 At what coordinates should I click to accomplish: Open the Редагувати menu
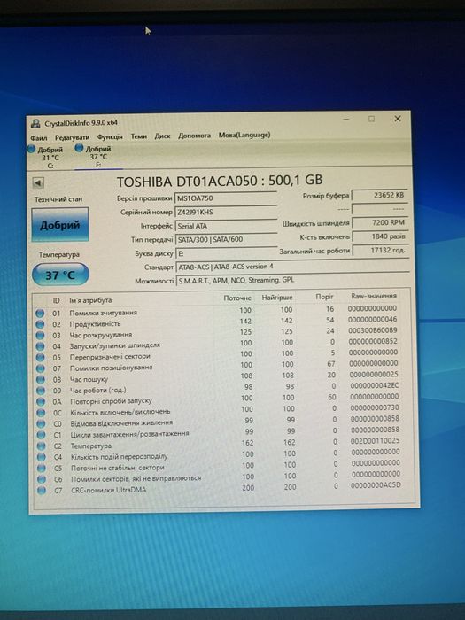coord(72,137)
